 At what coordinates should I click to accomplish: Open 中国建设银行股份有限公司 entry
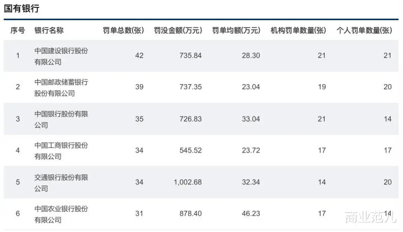(61, 56)
